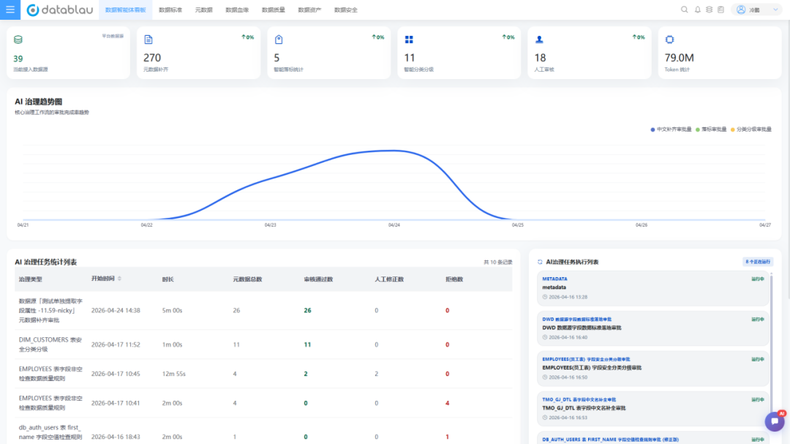Open the 数据血缘 navigation tab
This screenshot has height=444, width=790.
click(x=237, y=10)
